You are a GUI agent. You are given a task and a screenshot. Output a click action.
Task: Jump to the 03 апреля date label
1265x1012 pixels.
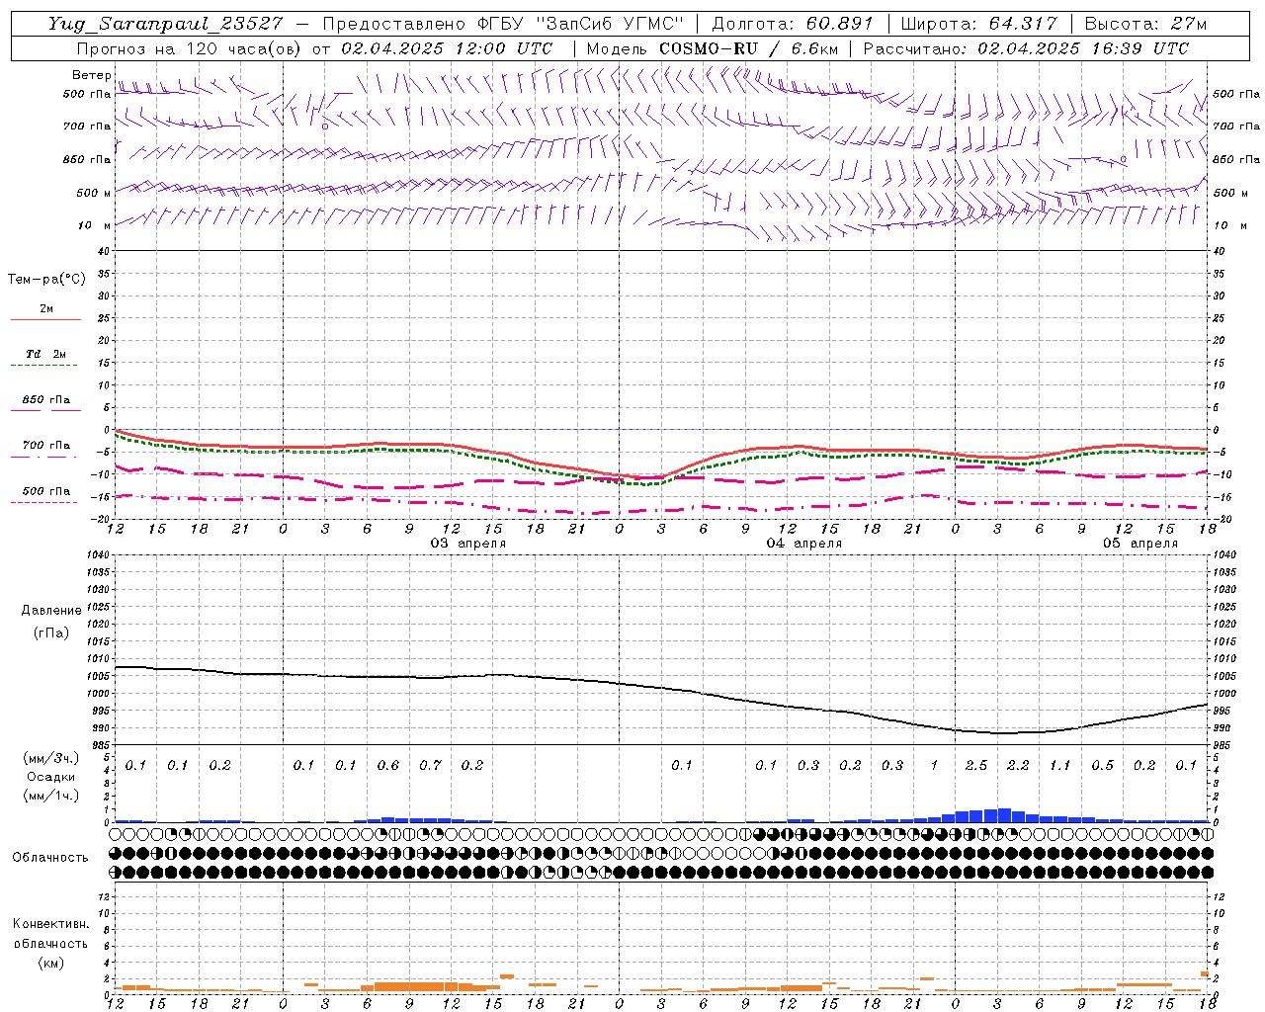point(467,544)
